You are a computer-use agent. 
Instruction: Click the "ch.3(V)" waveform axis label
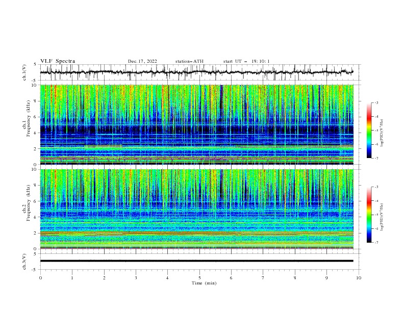point(24,262)
